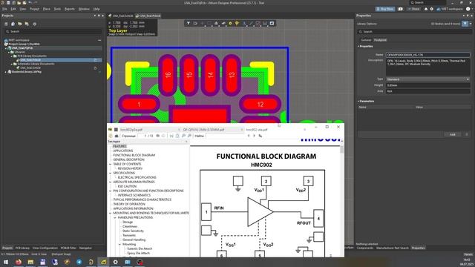Click the Add button under Parameters
The height and width of the screenshot is (267, 475).
[452, 134]
